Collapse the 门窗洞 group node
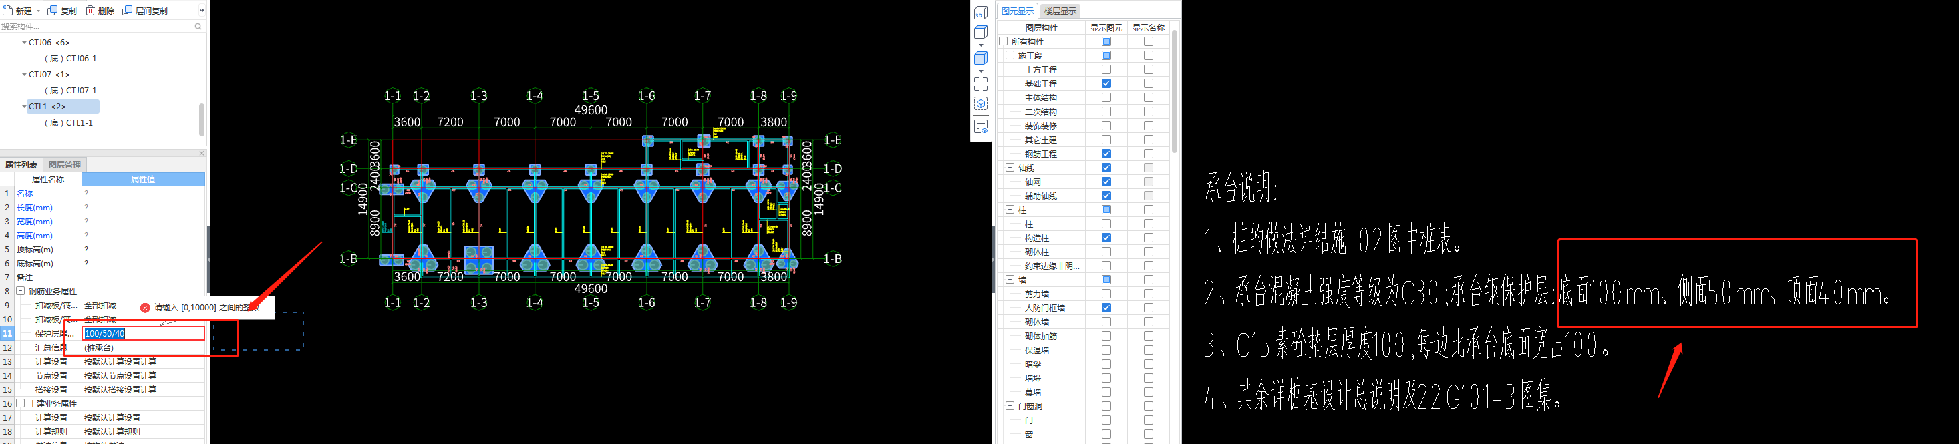This screenshot has width=1959, height=444. click(x=1010, y=406)
